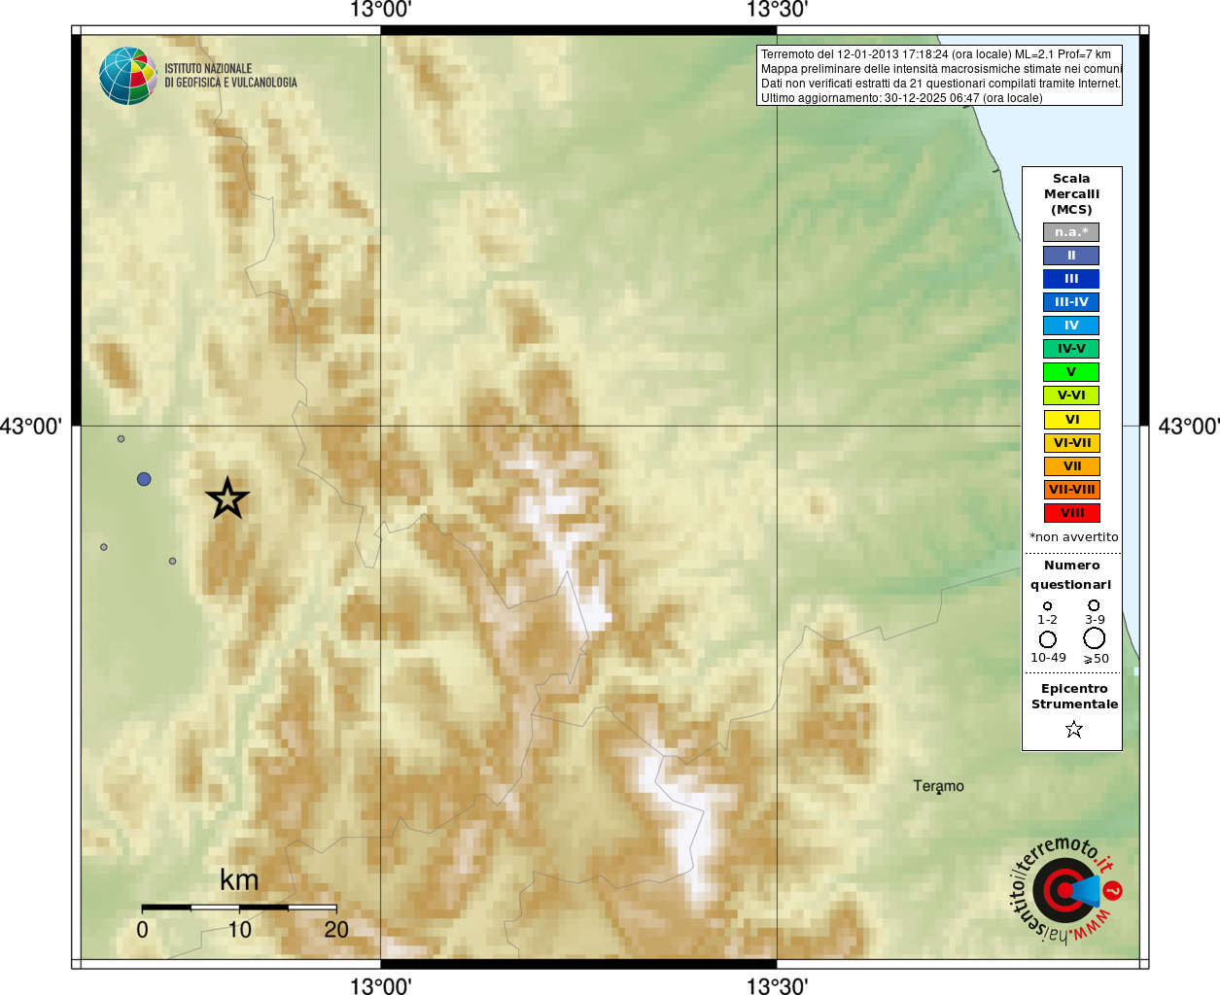Click the right 43°00' latitude label
Viewport: 1220px width, 995px height.
click(x=1188, y=426)
